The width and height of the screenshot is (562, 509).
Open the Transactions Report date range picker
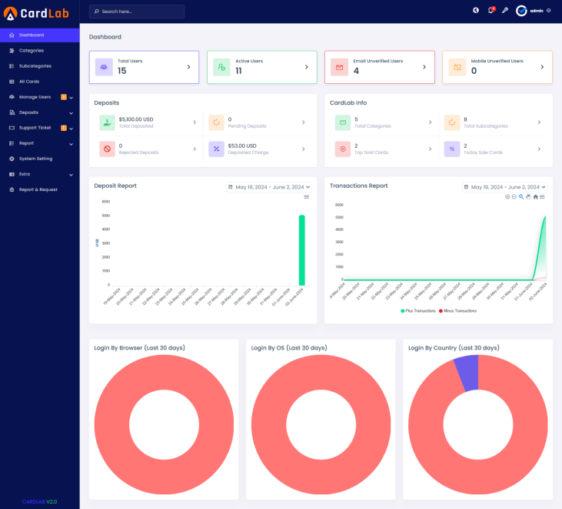click(504, 187)
